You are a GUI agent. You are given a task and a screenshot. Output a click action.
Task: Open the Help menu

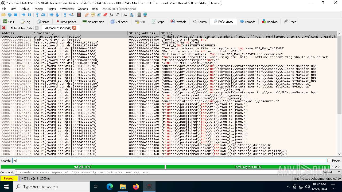coord(95,9)
